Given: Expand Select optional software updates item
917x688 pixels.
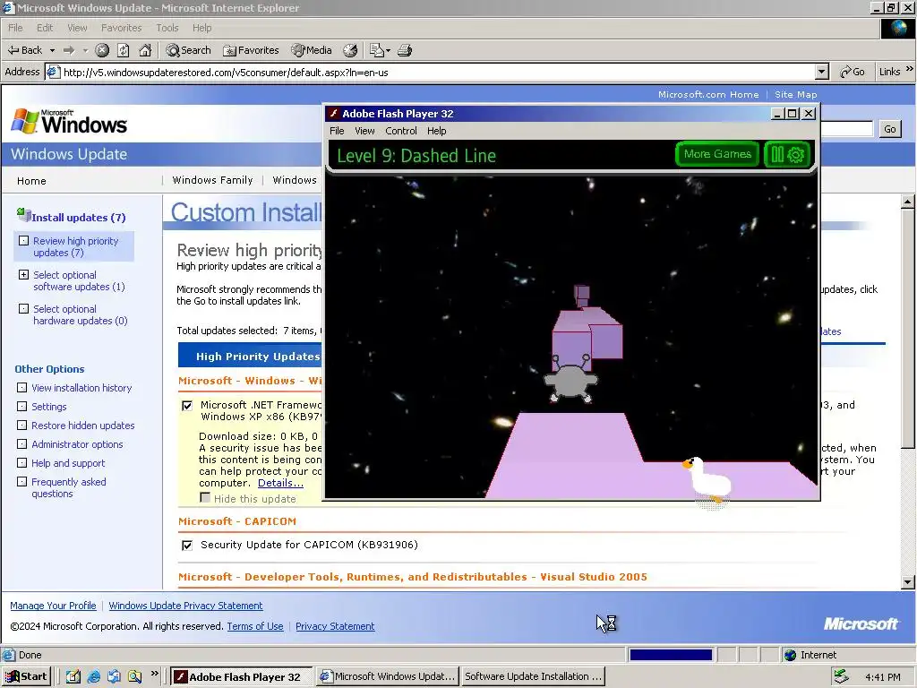Looking at the screenshot, I should (x=23, y=274).
